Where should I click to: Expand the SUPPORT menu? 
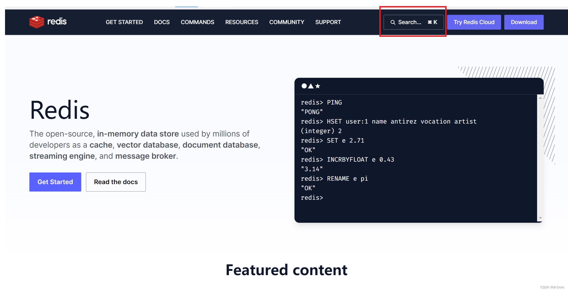point(328,22)
